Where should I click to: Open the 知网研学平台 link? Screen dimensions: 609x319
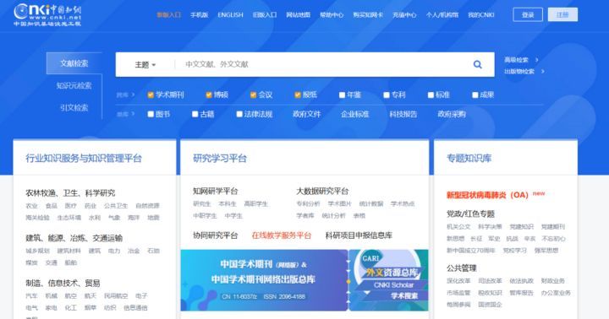pyautogui.click(x=215, y=191)
